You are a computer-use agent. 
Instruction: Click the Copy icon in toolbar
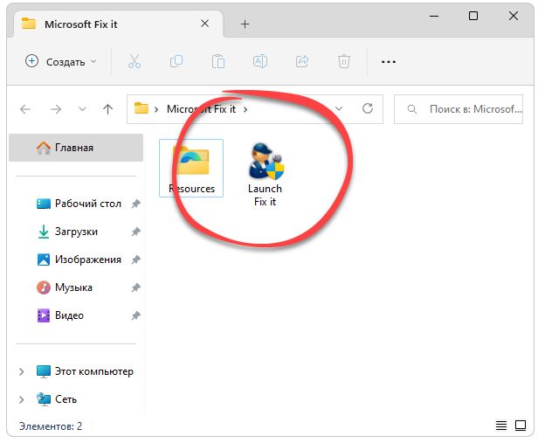[176, 61]
